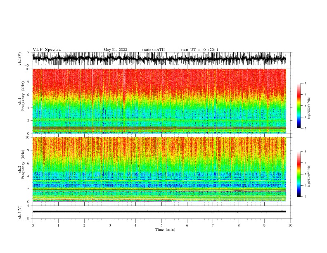The image size is (327, 253).
Task: Click the "ch.2 Frequency (kHz)" axis label
Action: point(21,165)
